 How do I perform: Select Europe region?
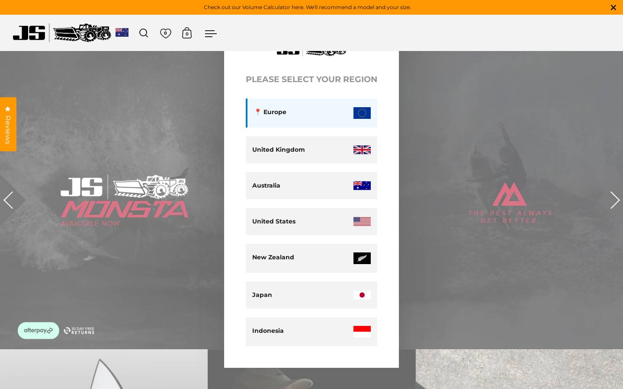click(311, 113)
